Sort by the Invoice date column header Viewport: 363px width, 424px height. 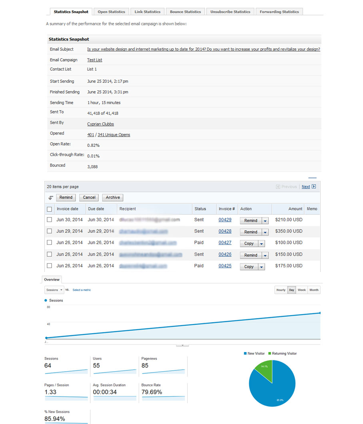click(67, 209)
